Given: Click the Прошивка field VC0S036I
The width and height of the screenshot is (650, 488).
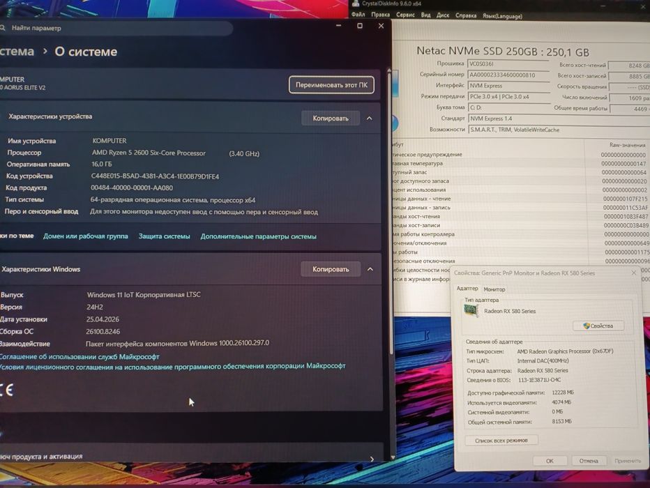Looking at the screenshot, I should tap(508, 64).
